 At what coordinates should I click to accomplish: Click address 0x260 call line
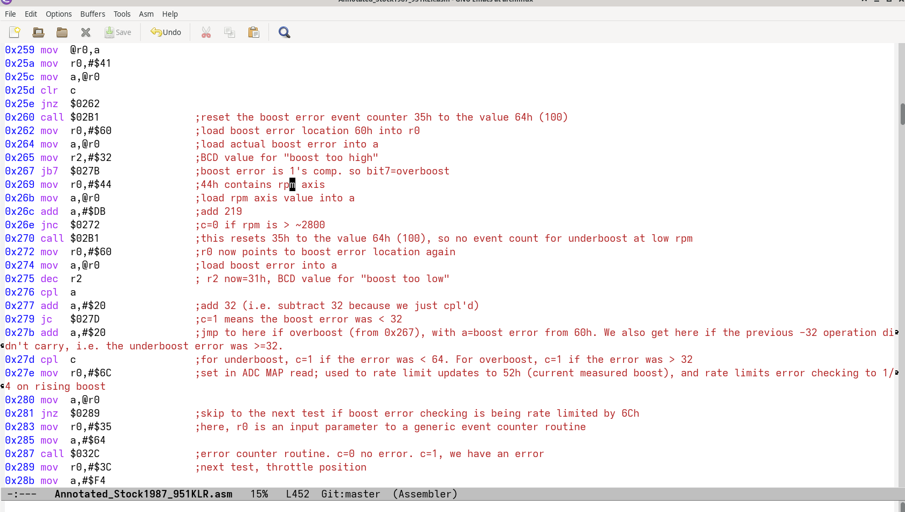pyautogui.click(x=19, y=117)
